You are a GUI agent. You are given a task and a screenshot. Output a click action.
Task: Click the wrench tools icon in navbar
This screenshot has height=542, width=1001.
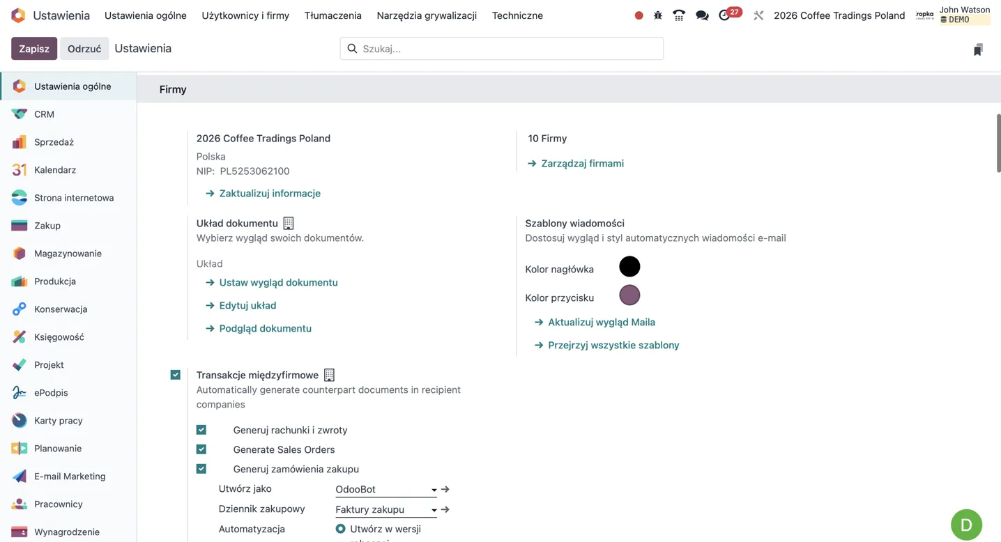[x=758, y=15]
